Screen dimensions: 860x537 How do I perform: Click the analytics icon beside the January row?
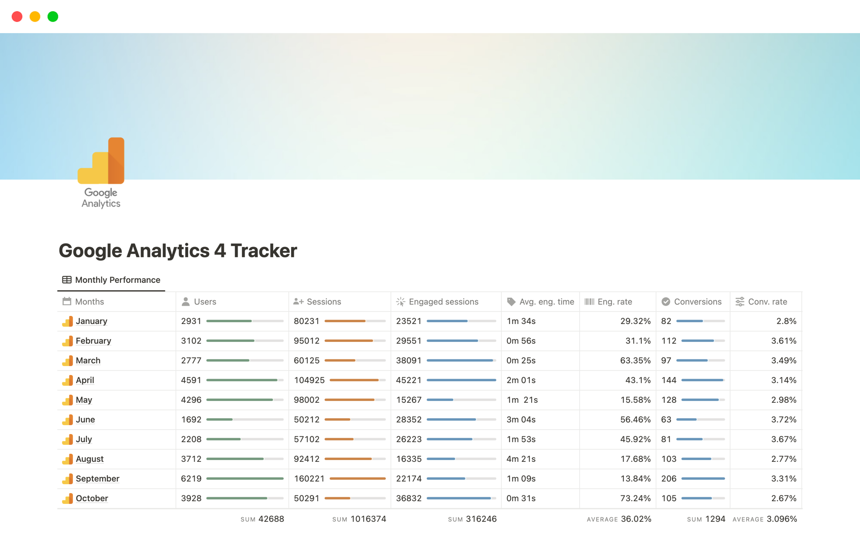(x=68, y=321)
